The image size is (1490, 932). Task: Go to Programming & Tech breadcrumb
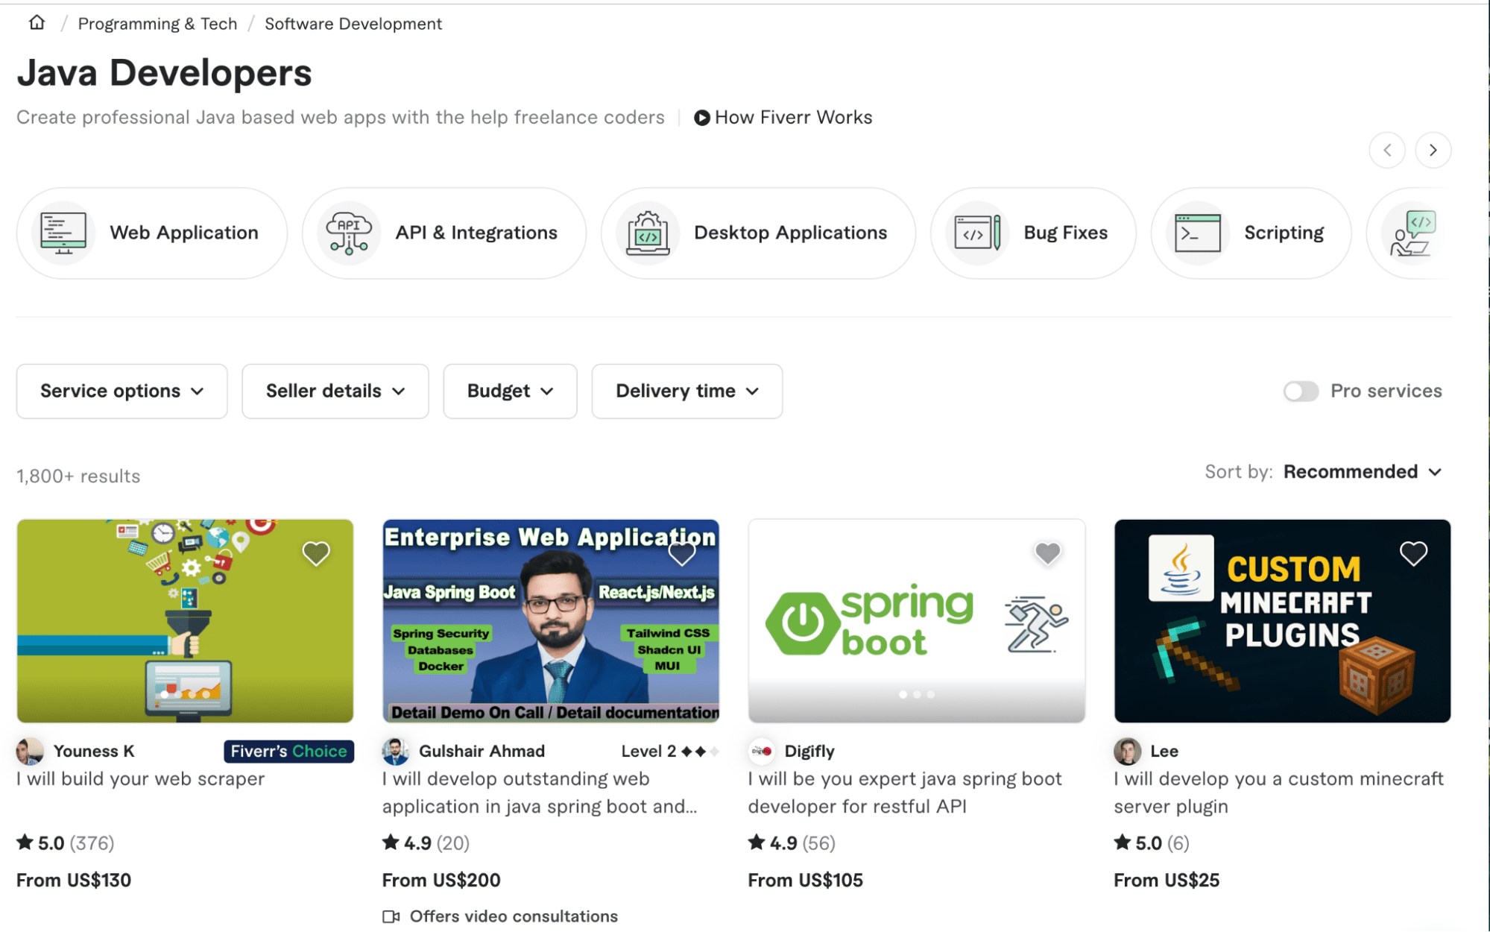(x=157, y=24)
